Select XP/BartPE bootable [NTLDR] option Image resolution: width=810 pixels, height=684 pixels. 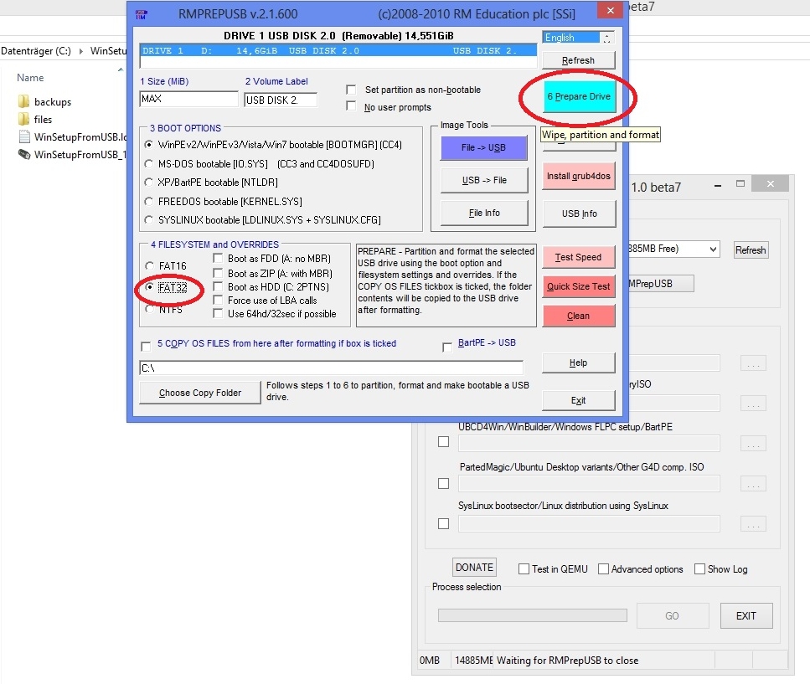[149, 183]
